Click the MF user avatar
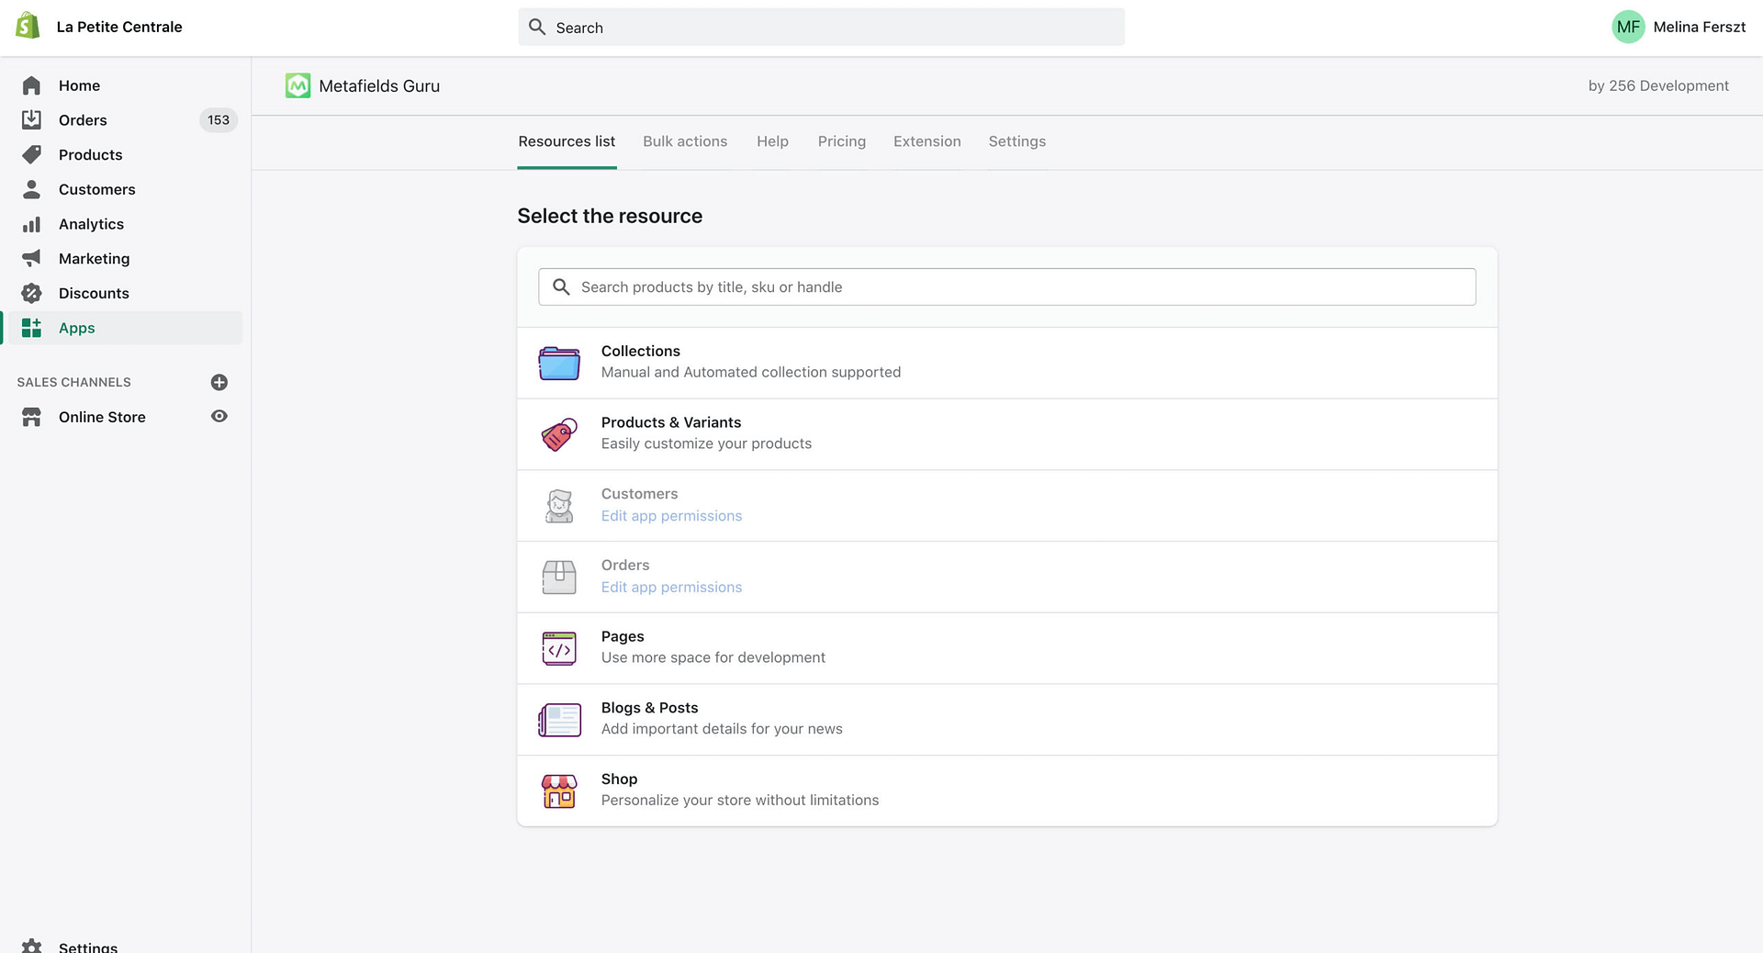 (1628, 27)
